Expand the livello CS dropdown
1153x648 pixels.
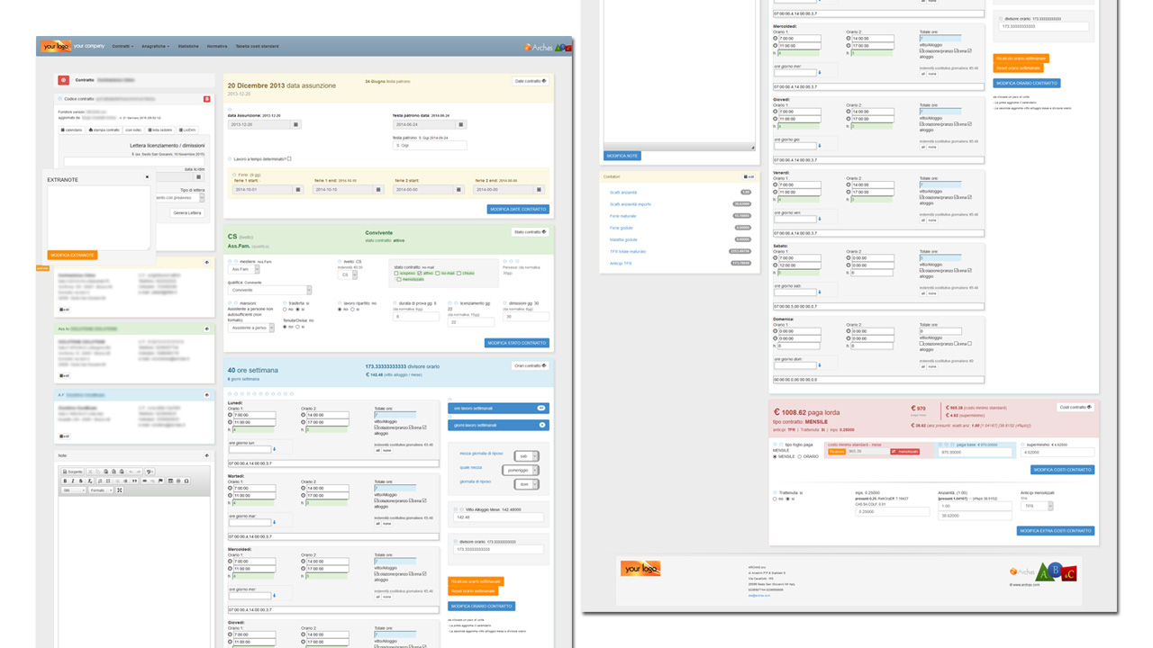[x=345, y=275]
